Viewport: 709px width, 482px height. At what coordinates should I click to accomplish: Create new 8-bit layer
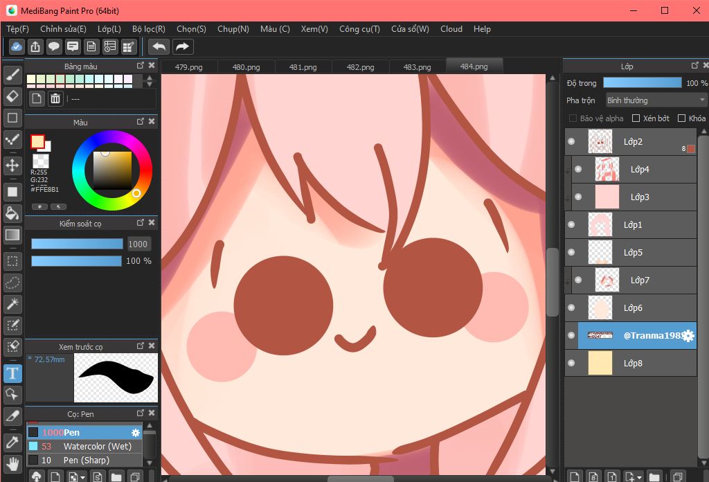tap(593, 476)
